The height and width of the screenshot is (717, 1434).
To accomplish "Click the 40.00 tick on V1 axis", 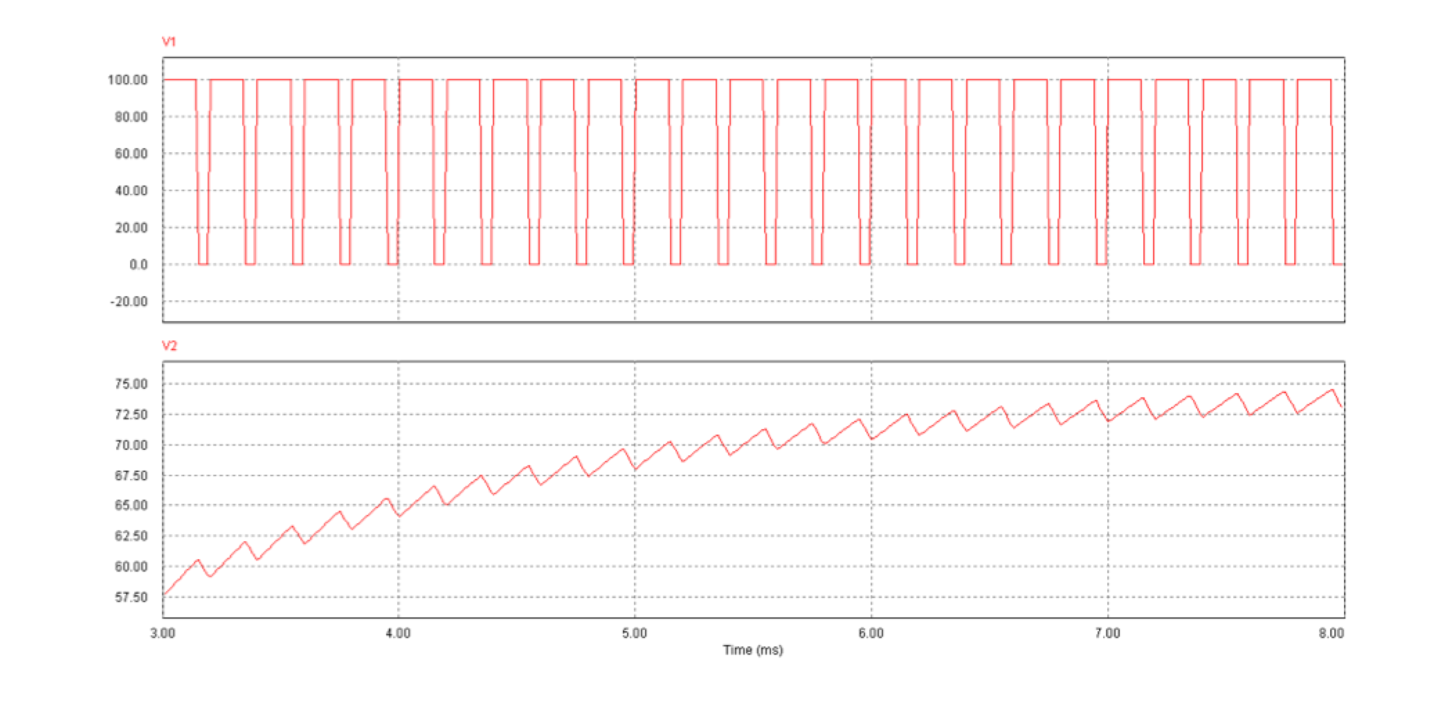I will coord(131,191).
